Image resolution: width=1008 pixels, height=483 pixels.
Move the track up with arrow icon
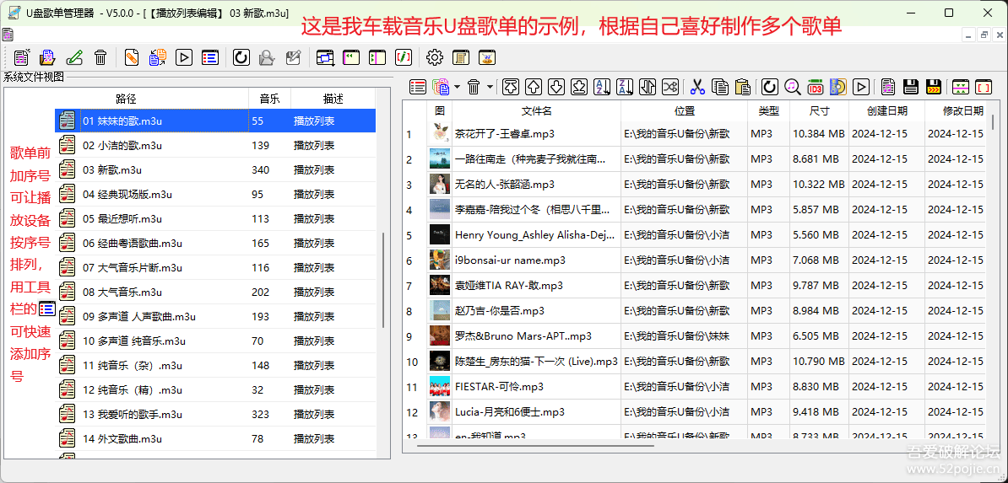(x=534, y=86)
